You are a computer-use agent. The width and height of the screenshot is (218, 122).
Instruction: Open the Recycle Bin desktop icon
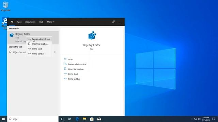5,6
